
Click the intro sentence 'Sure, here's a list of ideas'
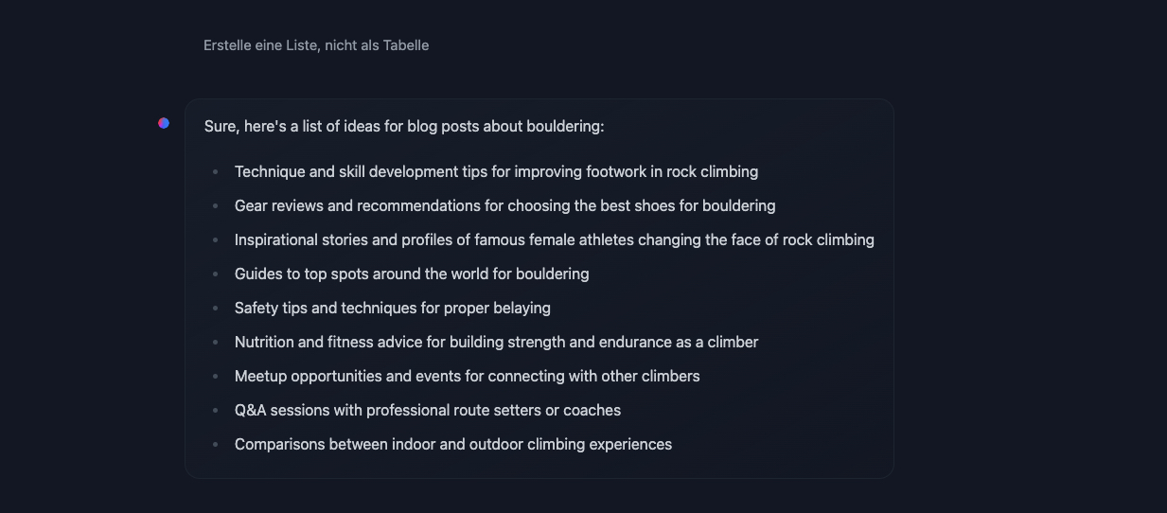coord(404,126)
